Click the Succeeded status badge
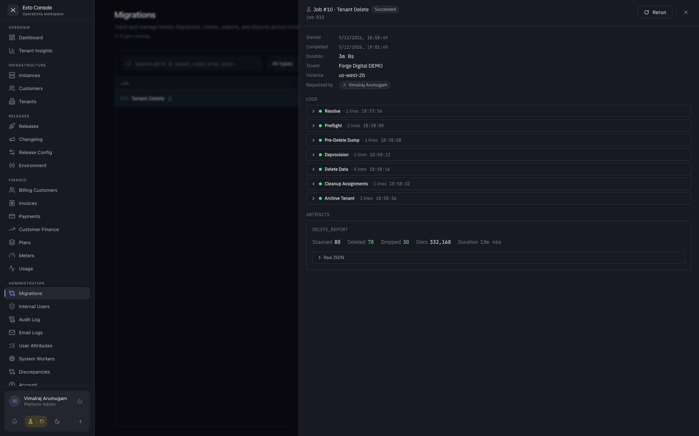Image resolution: width=699 pixels, height=436 pixels. coord(385,9)
